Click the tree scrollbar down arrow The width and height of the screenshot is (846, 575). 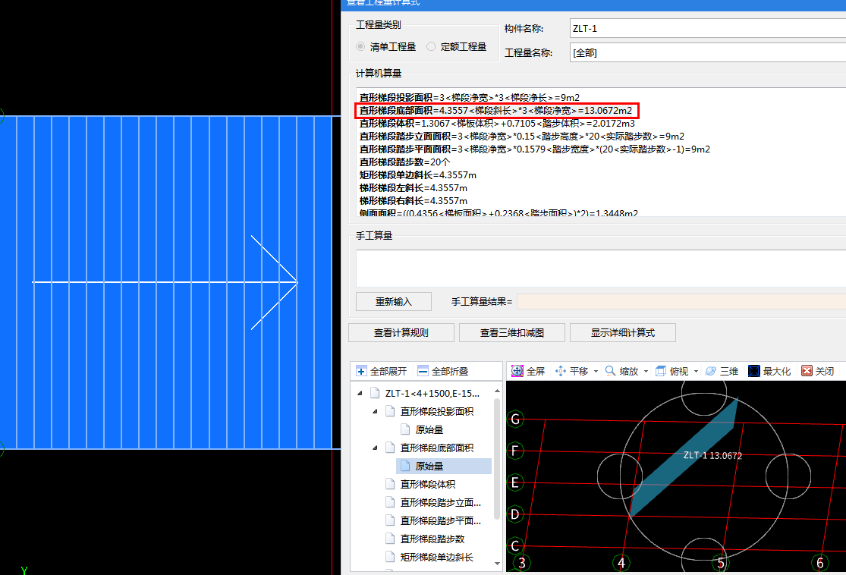pos(497,564)
